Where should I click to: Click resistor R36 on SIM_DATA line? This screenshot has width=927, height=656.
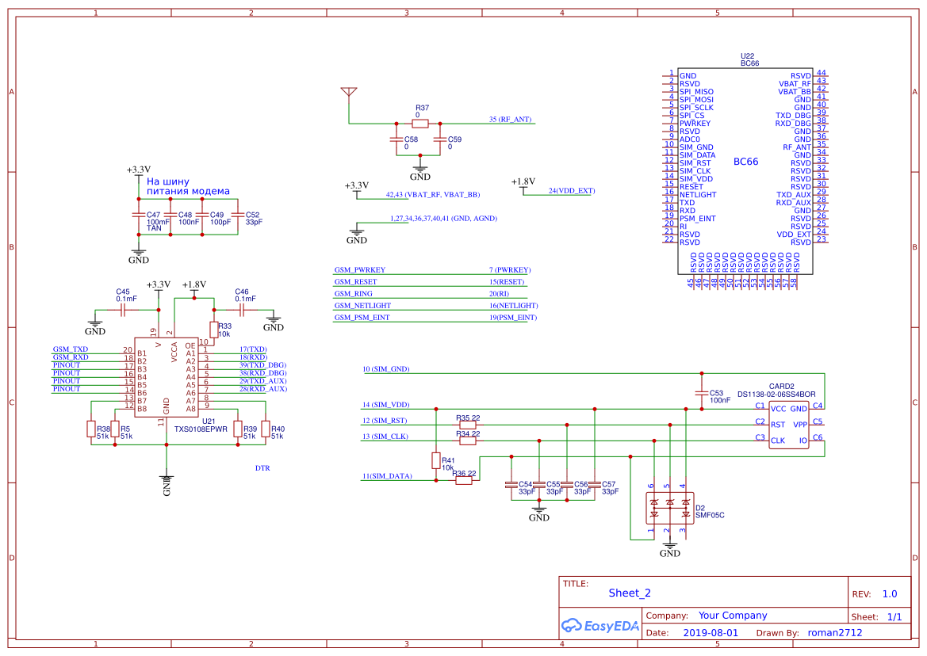point(464,481)
